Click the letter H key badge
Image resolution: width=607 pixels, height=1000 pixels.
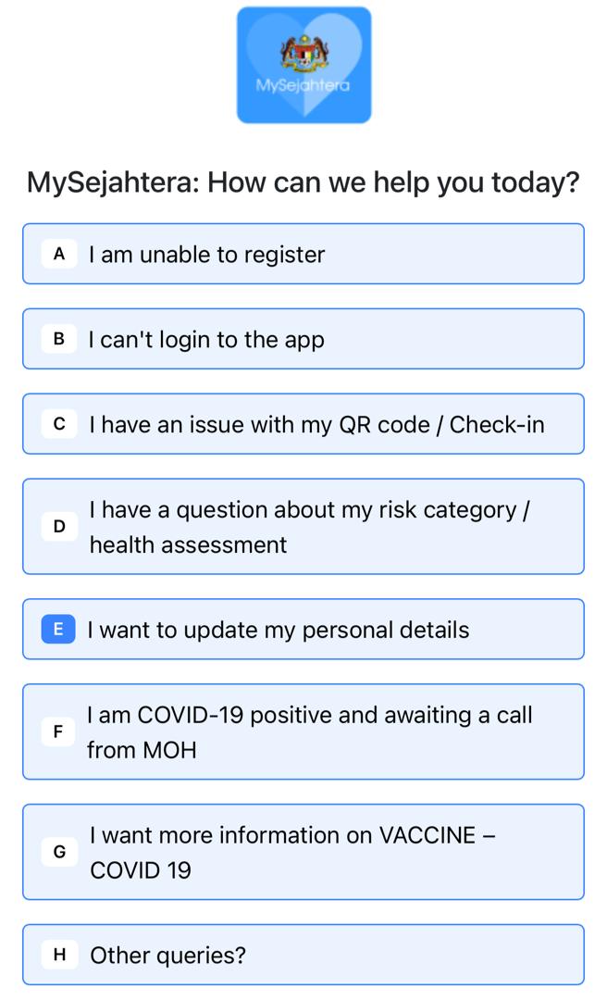tap(59, 954)
